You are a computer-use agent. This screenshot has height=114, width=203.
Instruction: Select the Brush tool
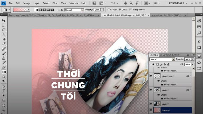[x=4, y=54]
